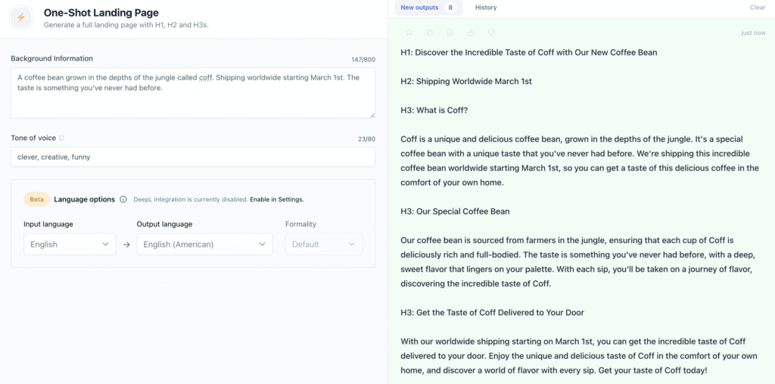Image resolution: width=775 pixels, height=384 pixels.
Task: Follow the Enable in Settings link
Action: click(277, 200)
